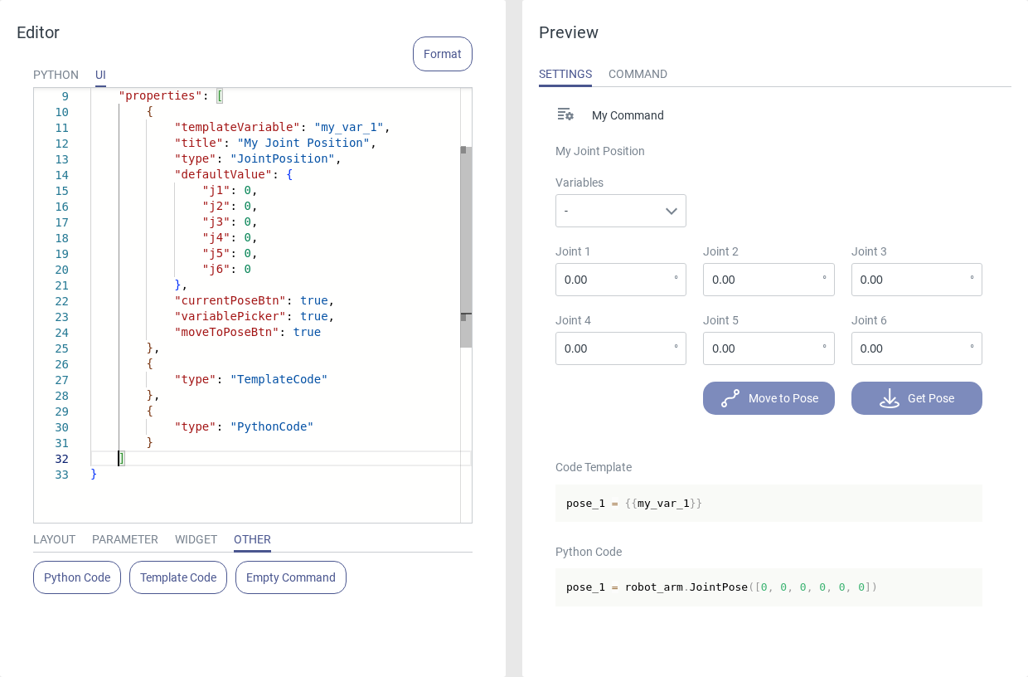
Task: Open the PARAMETER snippets tab
Action: click(x=124, y=539)
